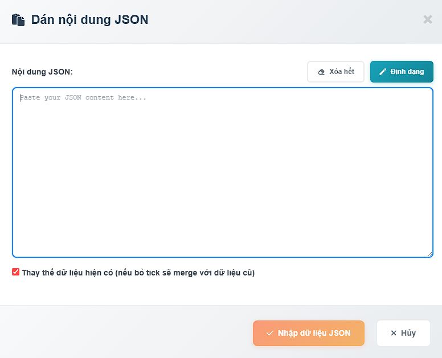Click the Nội dung JSON label
The width and height of the screenshot is (442, 358).
(x=42, y=72)
